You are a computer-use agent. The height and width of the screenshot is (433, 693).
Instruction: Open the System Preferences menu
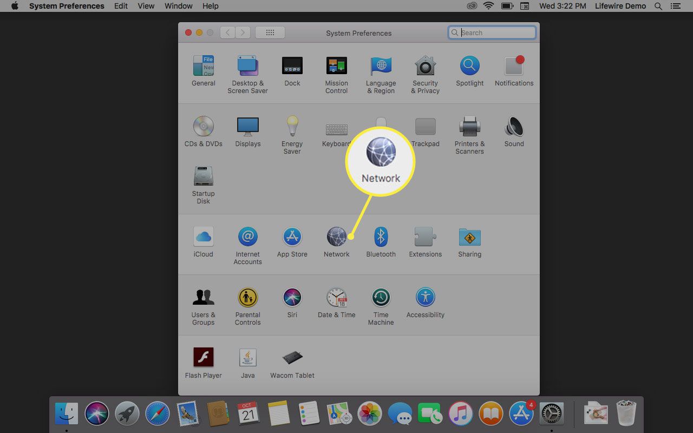click(67, 6)
